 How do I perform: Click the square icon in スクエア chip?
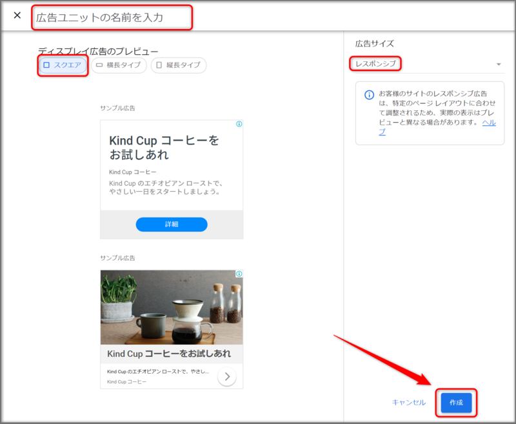pyautogui.click(x=46, y=65)
